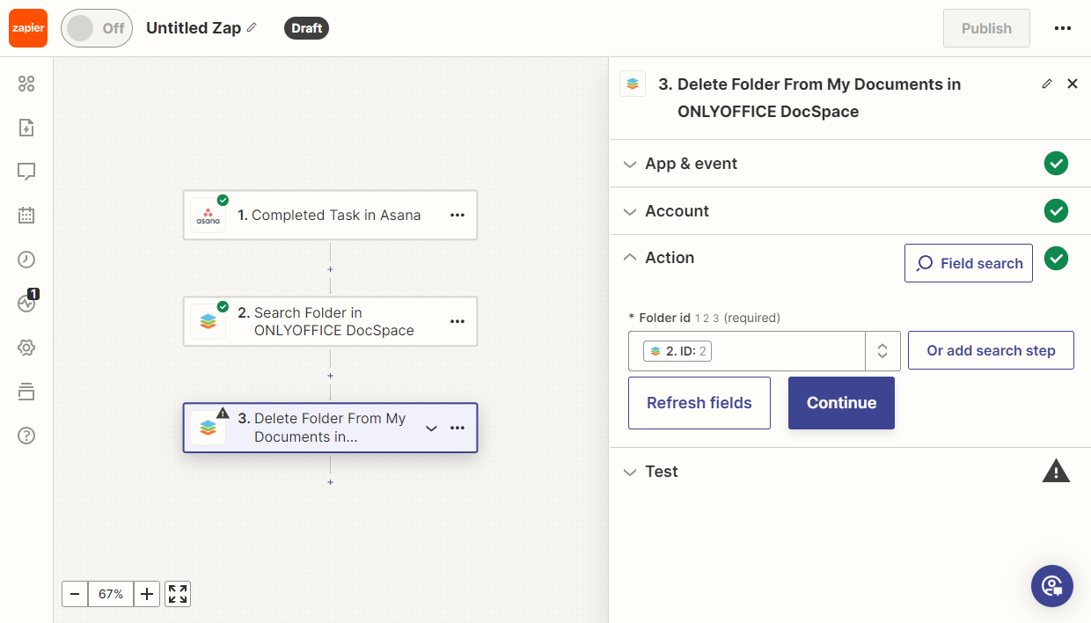Collapse the Action section
Screen dimensions: 1091x623
(670, 258)
